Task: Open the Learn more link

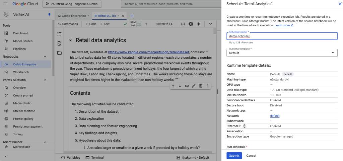Action: tap(284, 25)
